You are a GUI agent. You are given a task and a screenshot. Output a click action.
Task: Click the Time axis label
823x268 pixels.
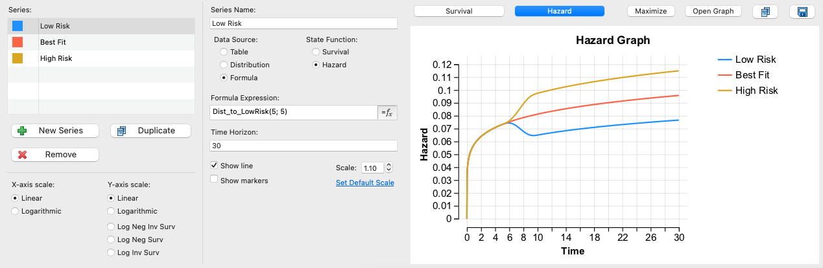pos(573,251)
